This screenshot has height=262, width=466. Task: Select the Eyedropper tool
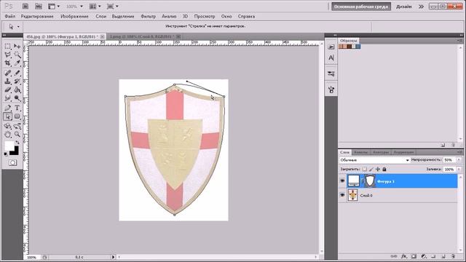17,63
